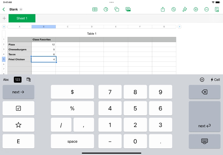Open the chart insertion menu
The image size is (223, 155).
(x=106, y=9)
